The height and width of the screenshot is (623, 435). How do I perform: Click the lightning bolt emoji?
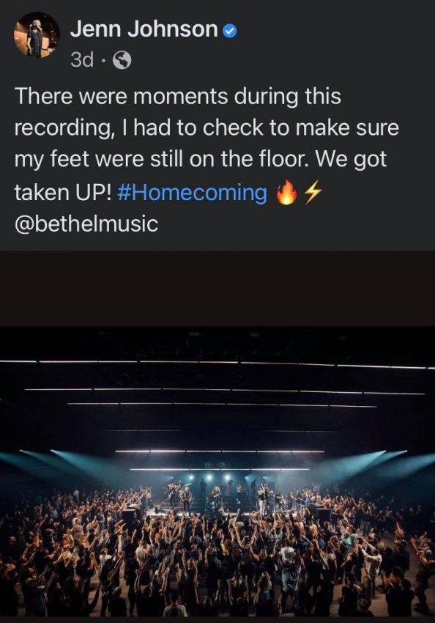pyautogui.click(x=313, y=191)
